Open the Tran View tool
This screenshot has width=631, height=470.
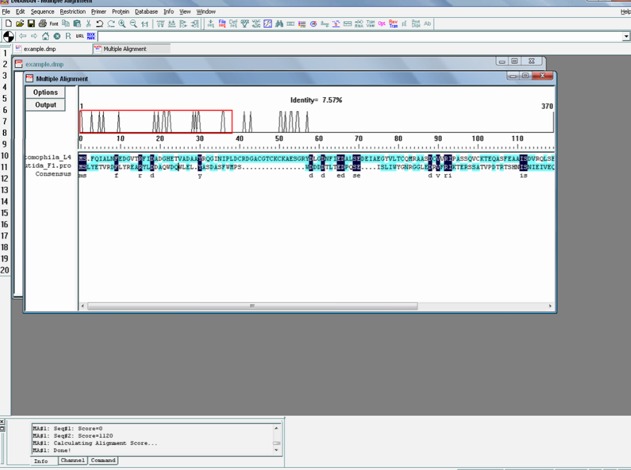[x=371, y=24]
